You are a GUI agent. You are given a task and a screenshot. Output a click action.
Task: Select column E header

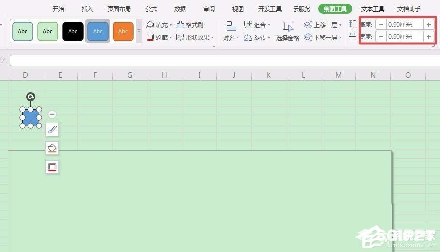click(60, 75)
